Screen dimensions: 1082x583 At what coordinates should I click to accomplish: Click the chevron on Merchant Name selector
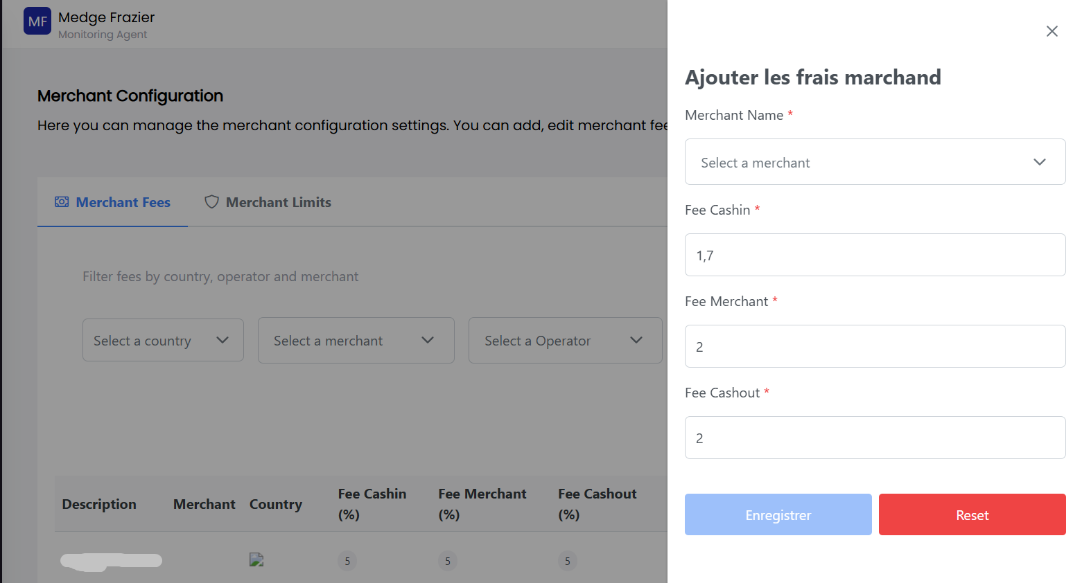pyautogui.click(x=1040, y=161)
